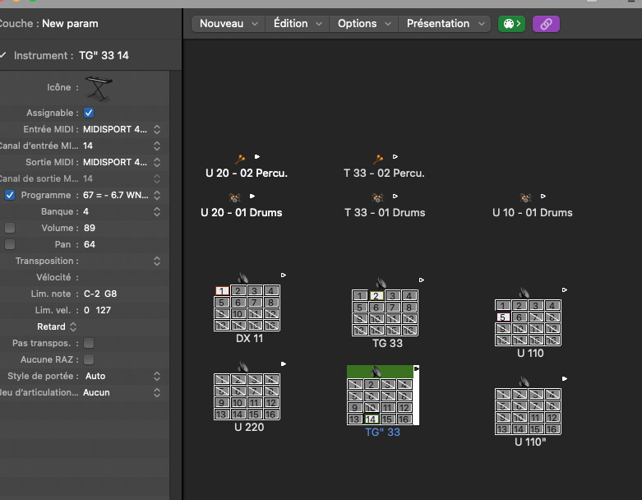Screen dimensions: 642x500
Task: Toggle the Programme checkbox
Action: 10,195
